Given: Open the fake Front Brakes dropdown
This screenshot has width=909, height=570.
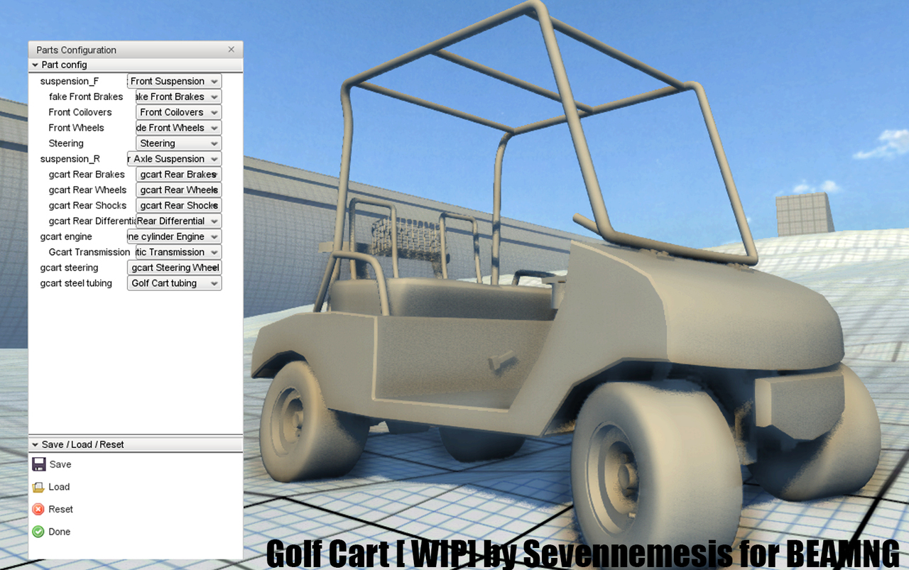Looking at the screenshot, I should 178,97.
